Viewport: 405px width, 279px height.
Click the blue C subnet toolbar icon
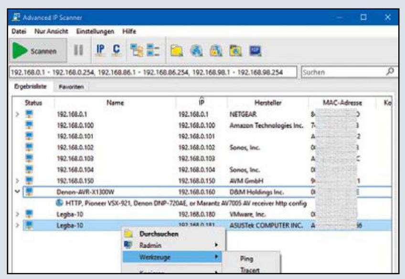tap(117, 50)
